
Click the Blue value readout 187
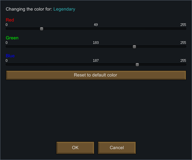(x=96, y=60)
